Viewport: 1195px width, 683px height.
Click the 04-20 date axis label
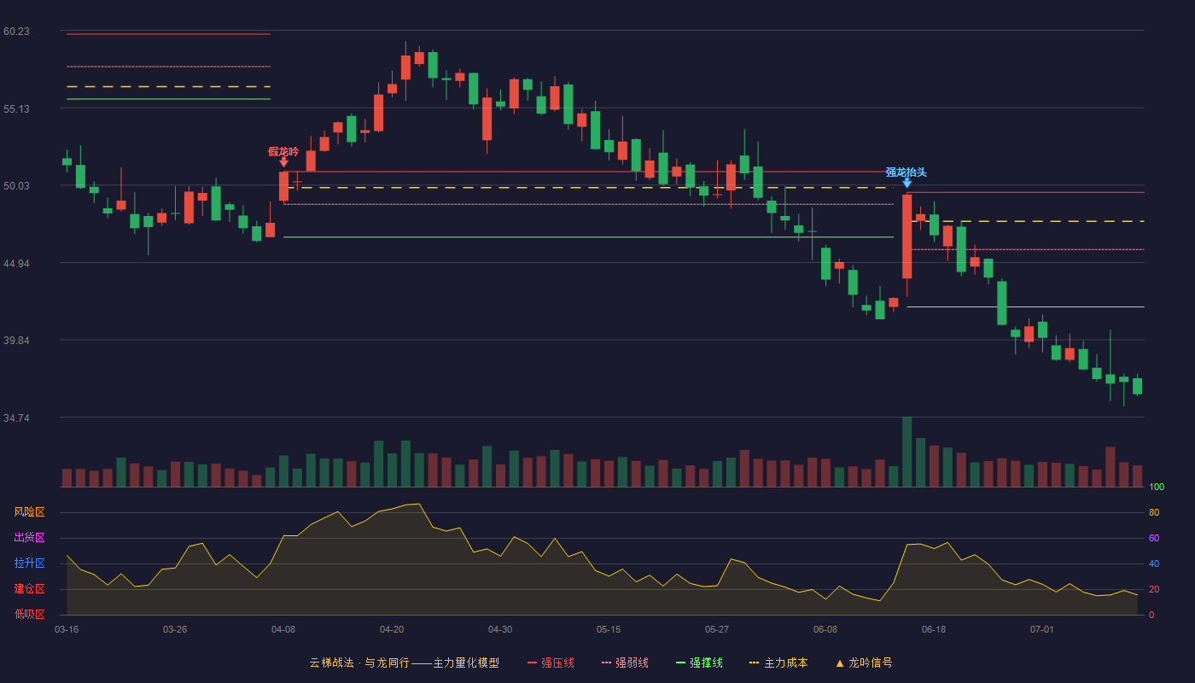coord(392,629)
